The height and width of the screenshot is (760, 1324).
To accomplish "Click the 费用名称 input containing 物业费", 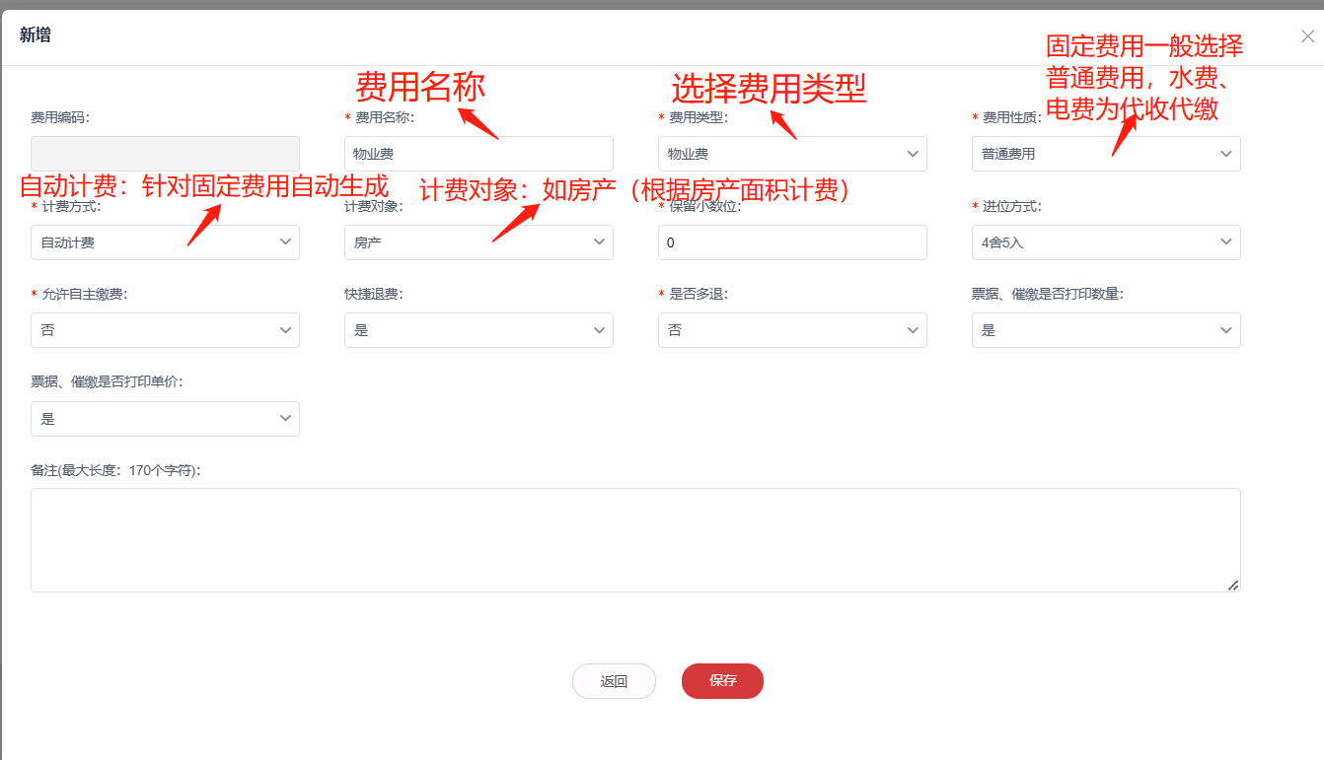I will [478, 154].
